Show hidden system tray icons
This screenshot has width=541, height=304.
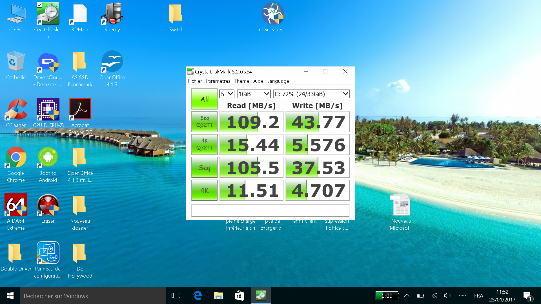pyautogui.click(x=407, y=296)
